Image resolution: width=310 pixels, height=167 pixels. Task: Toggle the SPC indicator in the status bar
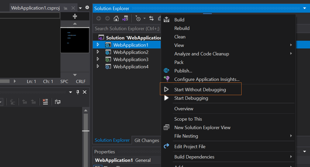(x=64, y=81)
